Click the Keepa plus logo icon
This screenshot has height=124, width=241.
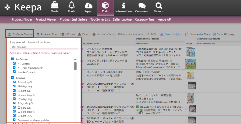(x=7, y=7)
